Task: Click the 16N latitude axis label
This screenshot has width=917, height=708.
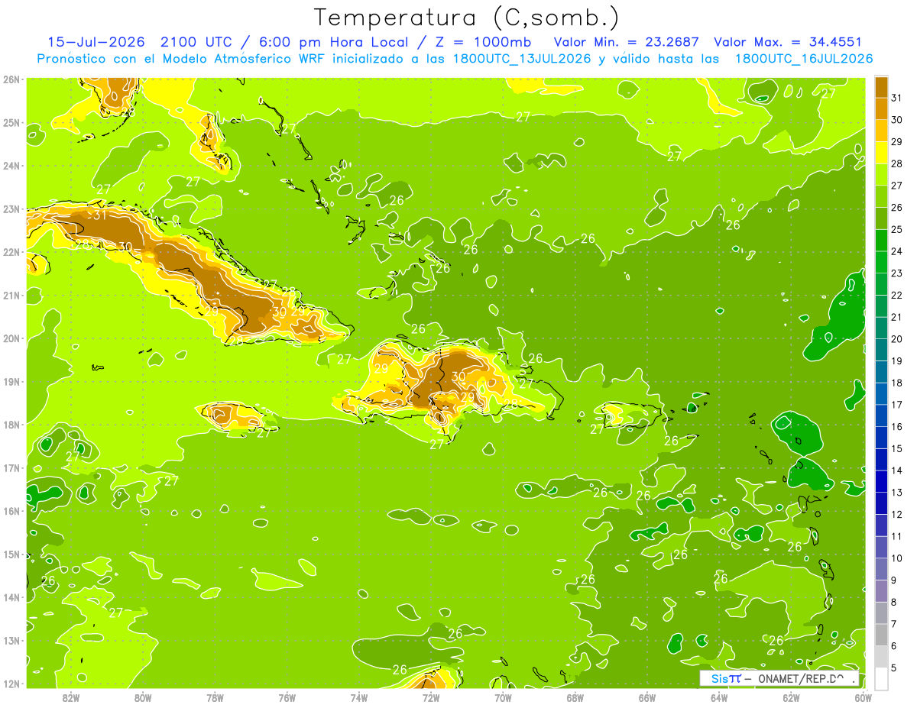Action: pyautogui.click(x=11, y=511)
